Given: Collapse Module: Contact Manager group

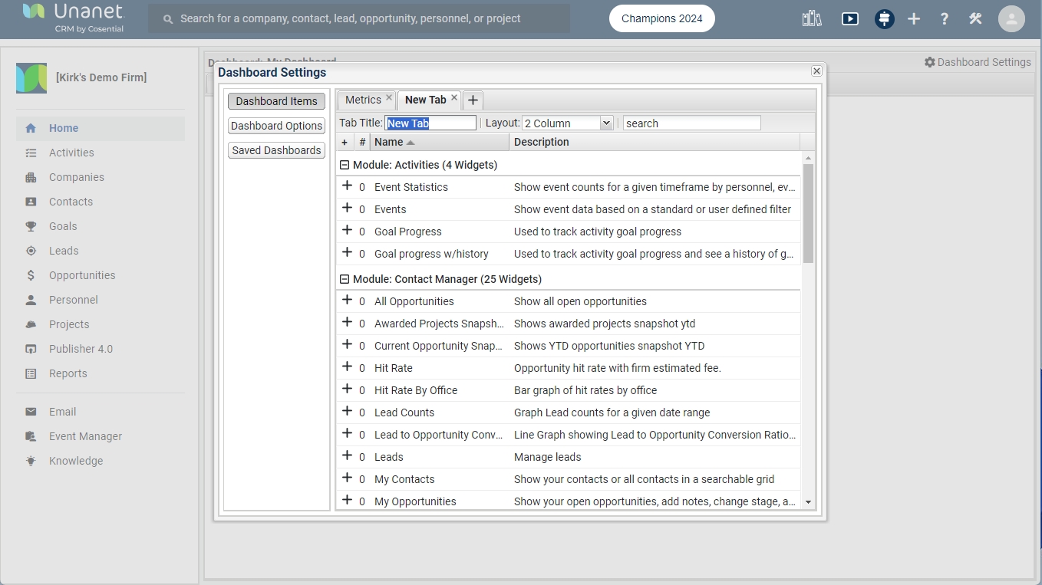Looking at the screenshot, I should pos(345,279).
